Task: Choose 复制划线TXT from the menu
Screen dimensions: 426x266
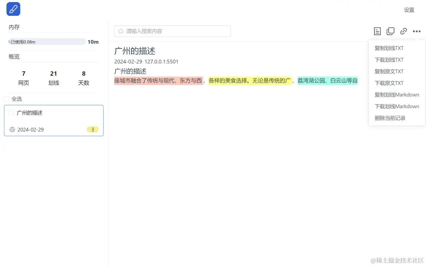Action: 389,48
